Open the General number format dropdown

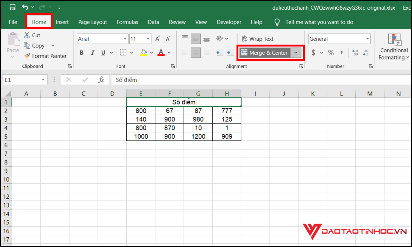point(367,39)
